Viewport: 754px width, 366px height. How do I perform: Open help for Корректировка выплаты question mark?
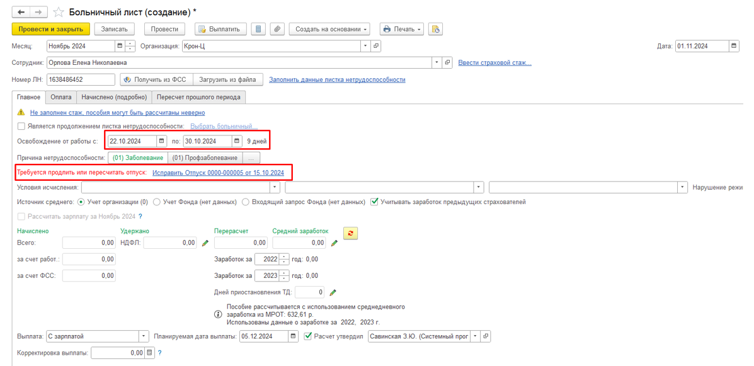pyautogui.click(x=159, y=353)
